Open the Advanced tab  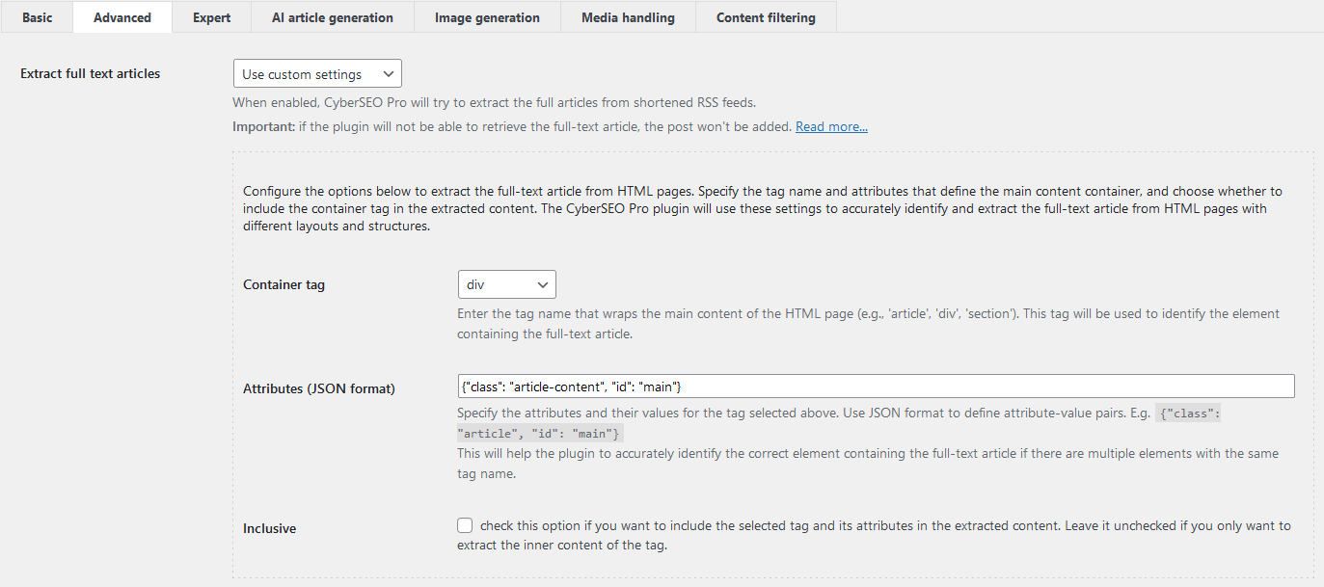point(122,16)
